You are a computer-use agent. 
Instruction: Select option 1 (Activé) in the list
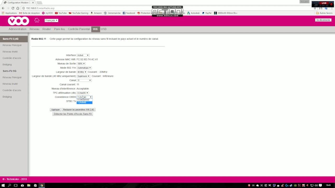pos(84,102)
